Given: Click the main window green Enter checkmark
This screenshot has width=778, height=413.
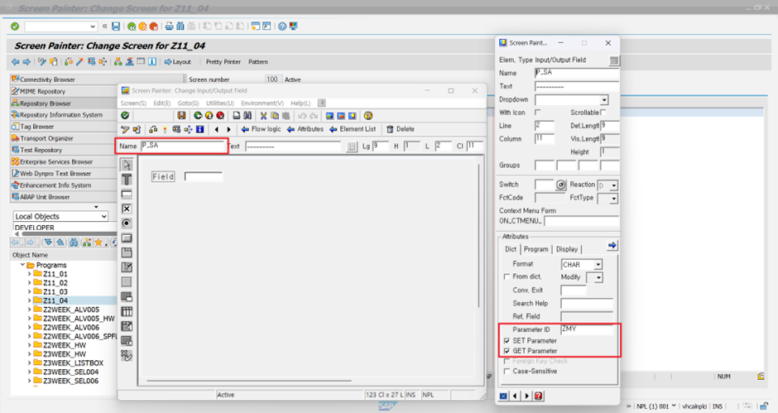Looking at the screenshot, I should click(15, 26).
